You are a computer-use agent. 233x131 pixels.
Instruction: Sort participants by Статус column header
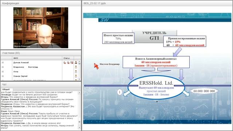pyautogui.click(x=68, y=58)
